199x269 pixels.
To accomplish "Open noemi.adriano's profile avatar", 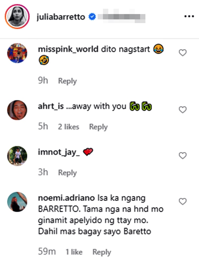I will click(17, 202).
